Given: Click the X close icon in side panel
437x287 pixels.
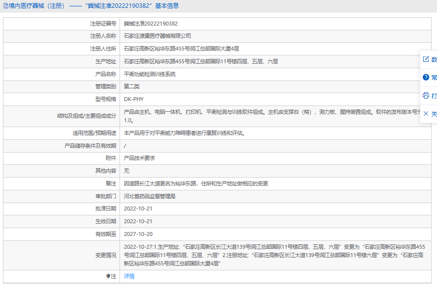Looking at the screenshot, I should click(426, 113).
